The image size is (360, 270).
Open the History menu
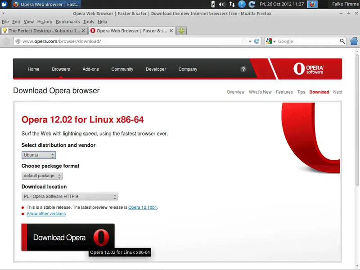point(45,22)
